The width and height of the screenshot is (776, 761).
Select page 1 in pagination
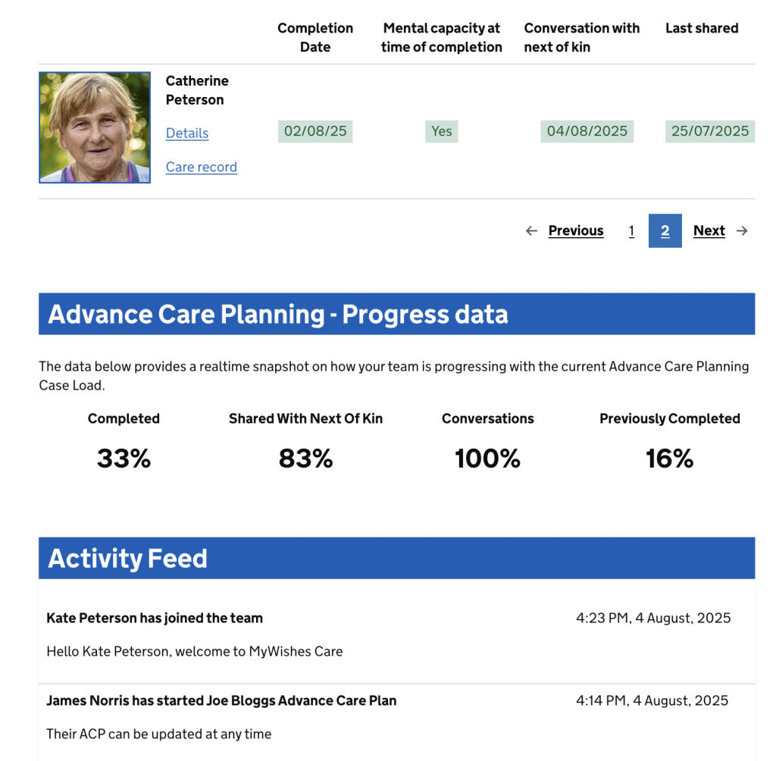(x=631, y=231)
